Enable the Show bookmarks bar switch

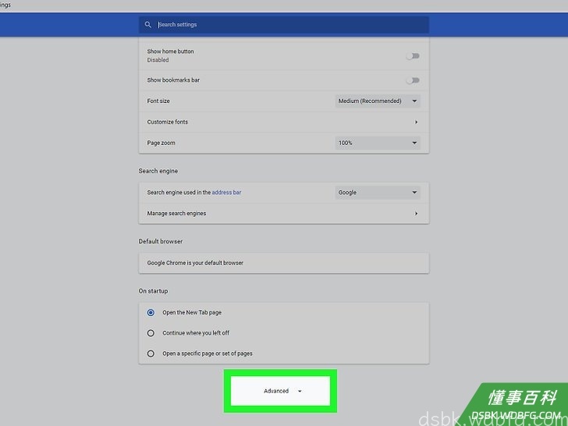pos(413,80)
